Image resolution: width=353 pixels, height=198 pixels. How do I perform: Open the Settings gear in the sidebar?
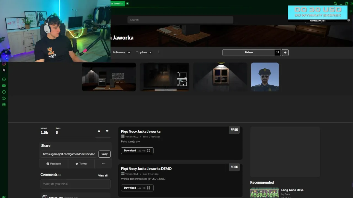click(4, 105)
